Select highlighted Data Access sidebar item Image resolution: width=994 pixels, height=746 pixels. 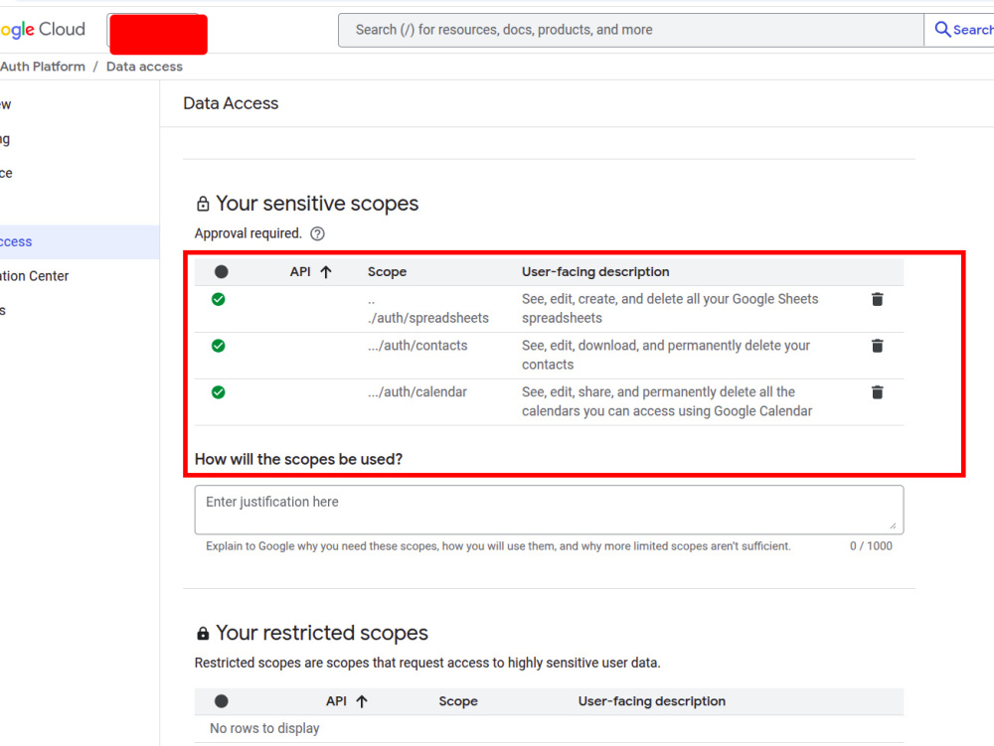tap(80, 242)
